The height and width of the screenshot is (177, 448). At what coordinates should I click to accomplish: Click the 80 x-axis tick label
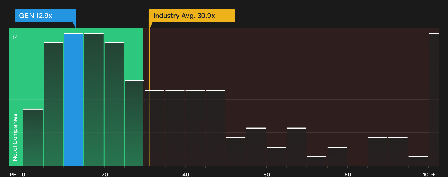(348, 174)
